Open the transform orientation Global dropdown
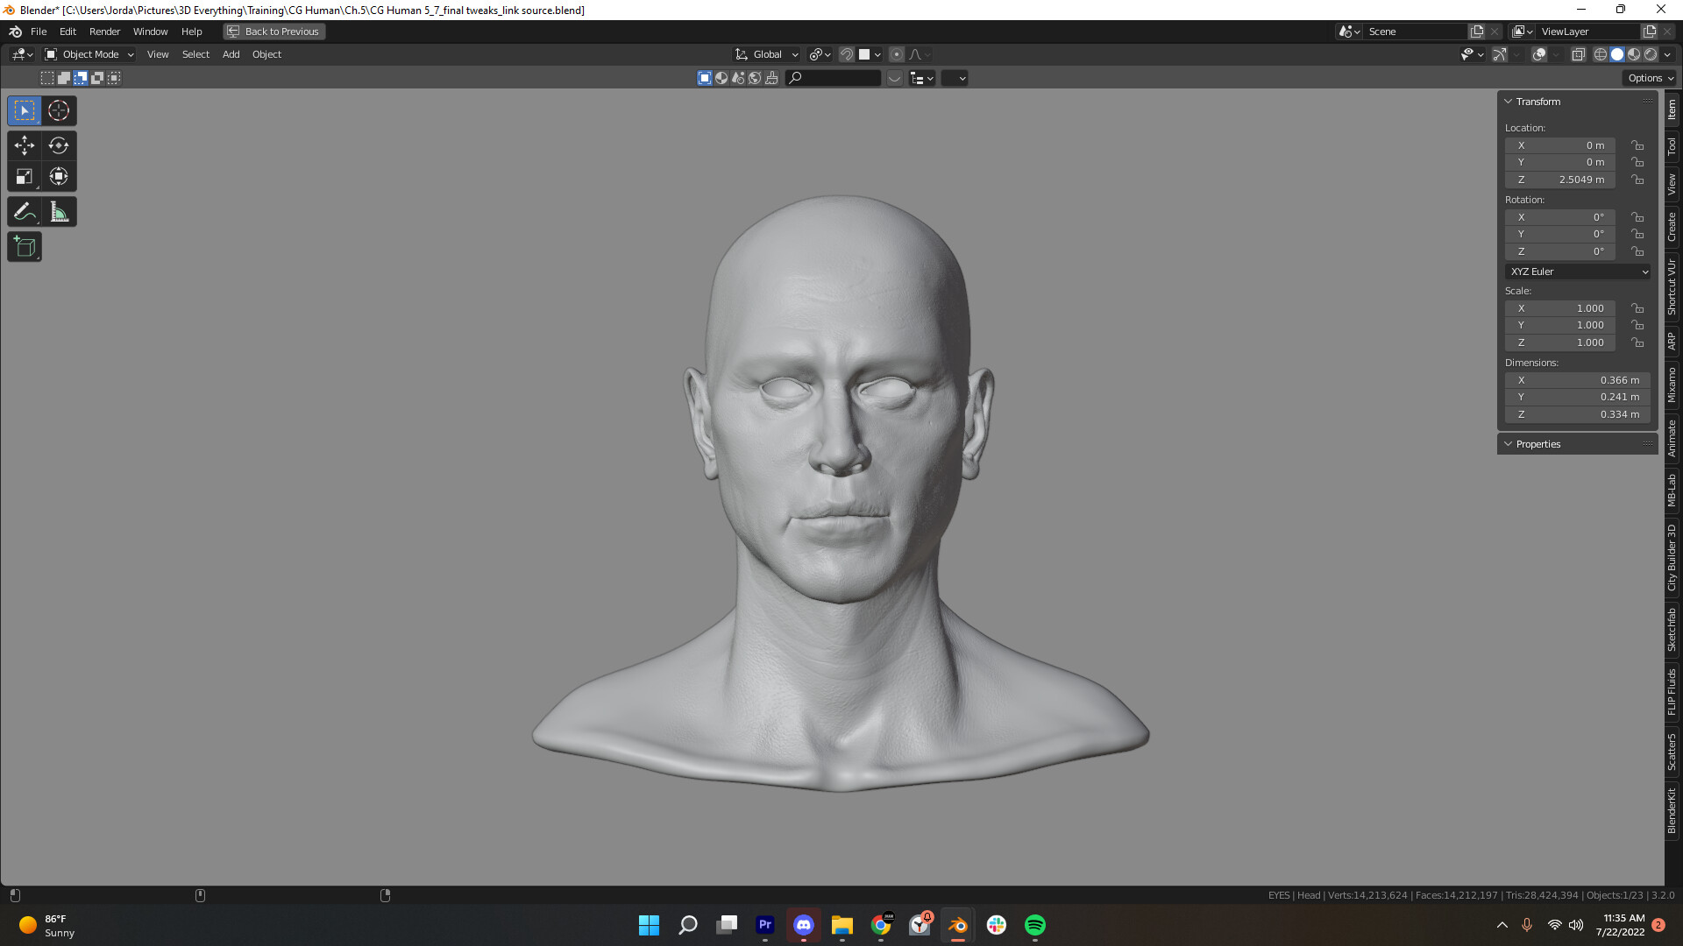The height and width of the screenshot is (946, 1683). pyautogui.click(x=765, y=54)
